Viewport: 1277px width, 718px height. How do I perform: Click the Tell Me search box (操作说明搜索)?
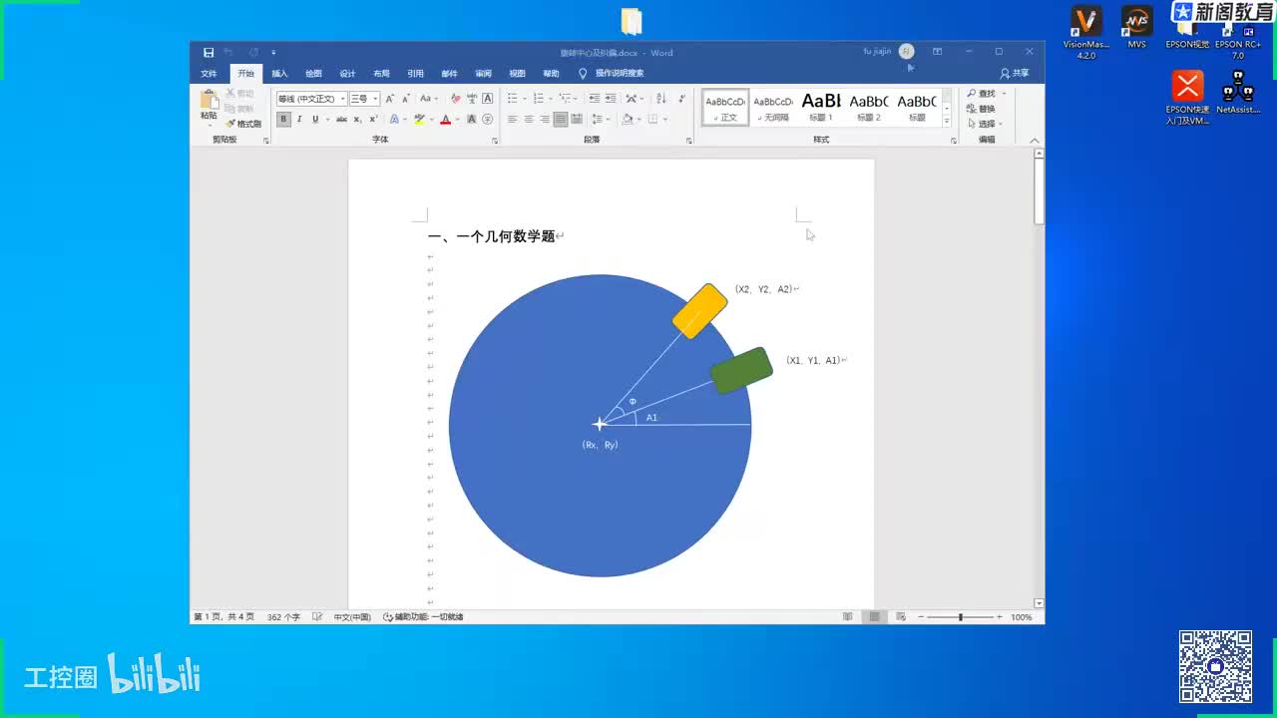coord(611,74)
